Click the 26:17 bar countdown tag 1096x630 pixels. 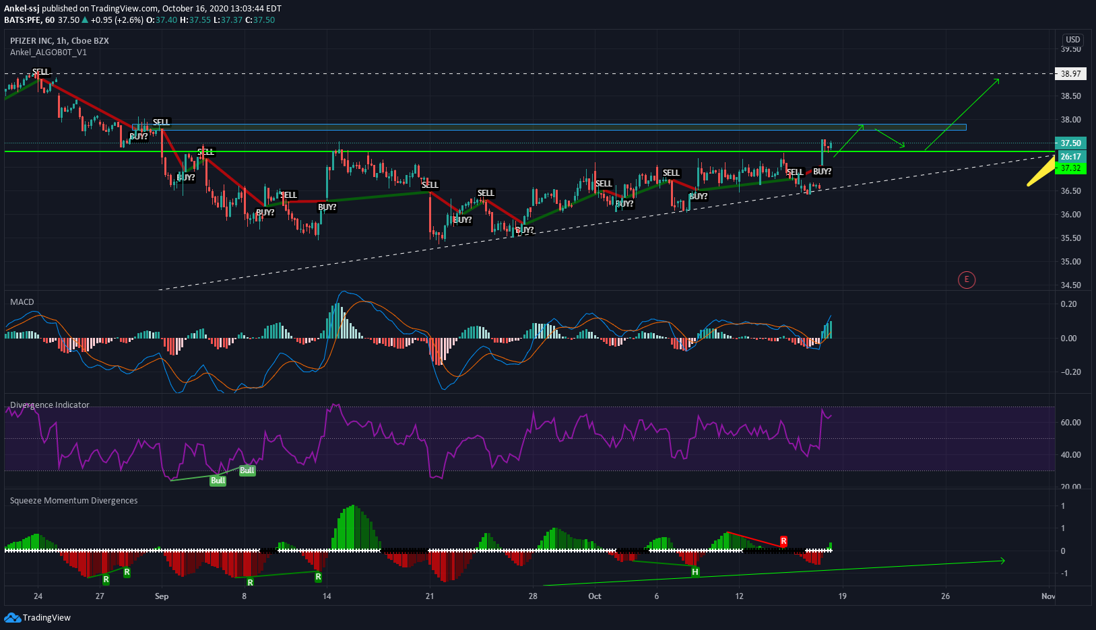tap(1070, 156)
